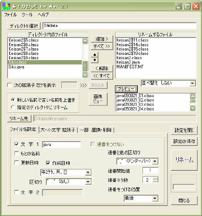The width and height of the screenshot is (202, 216).
Task: Click the directory file list scrollbar thumb
Action: [85, 66]
